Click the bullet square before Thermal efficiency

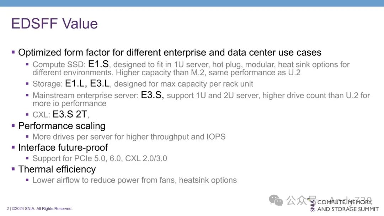13,169
